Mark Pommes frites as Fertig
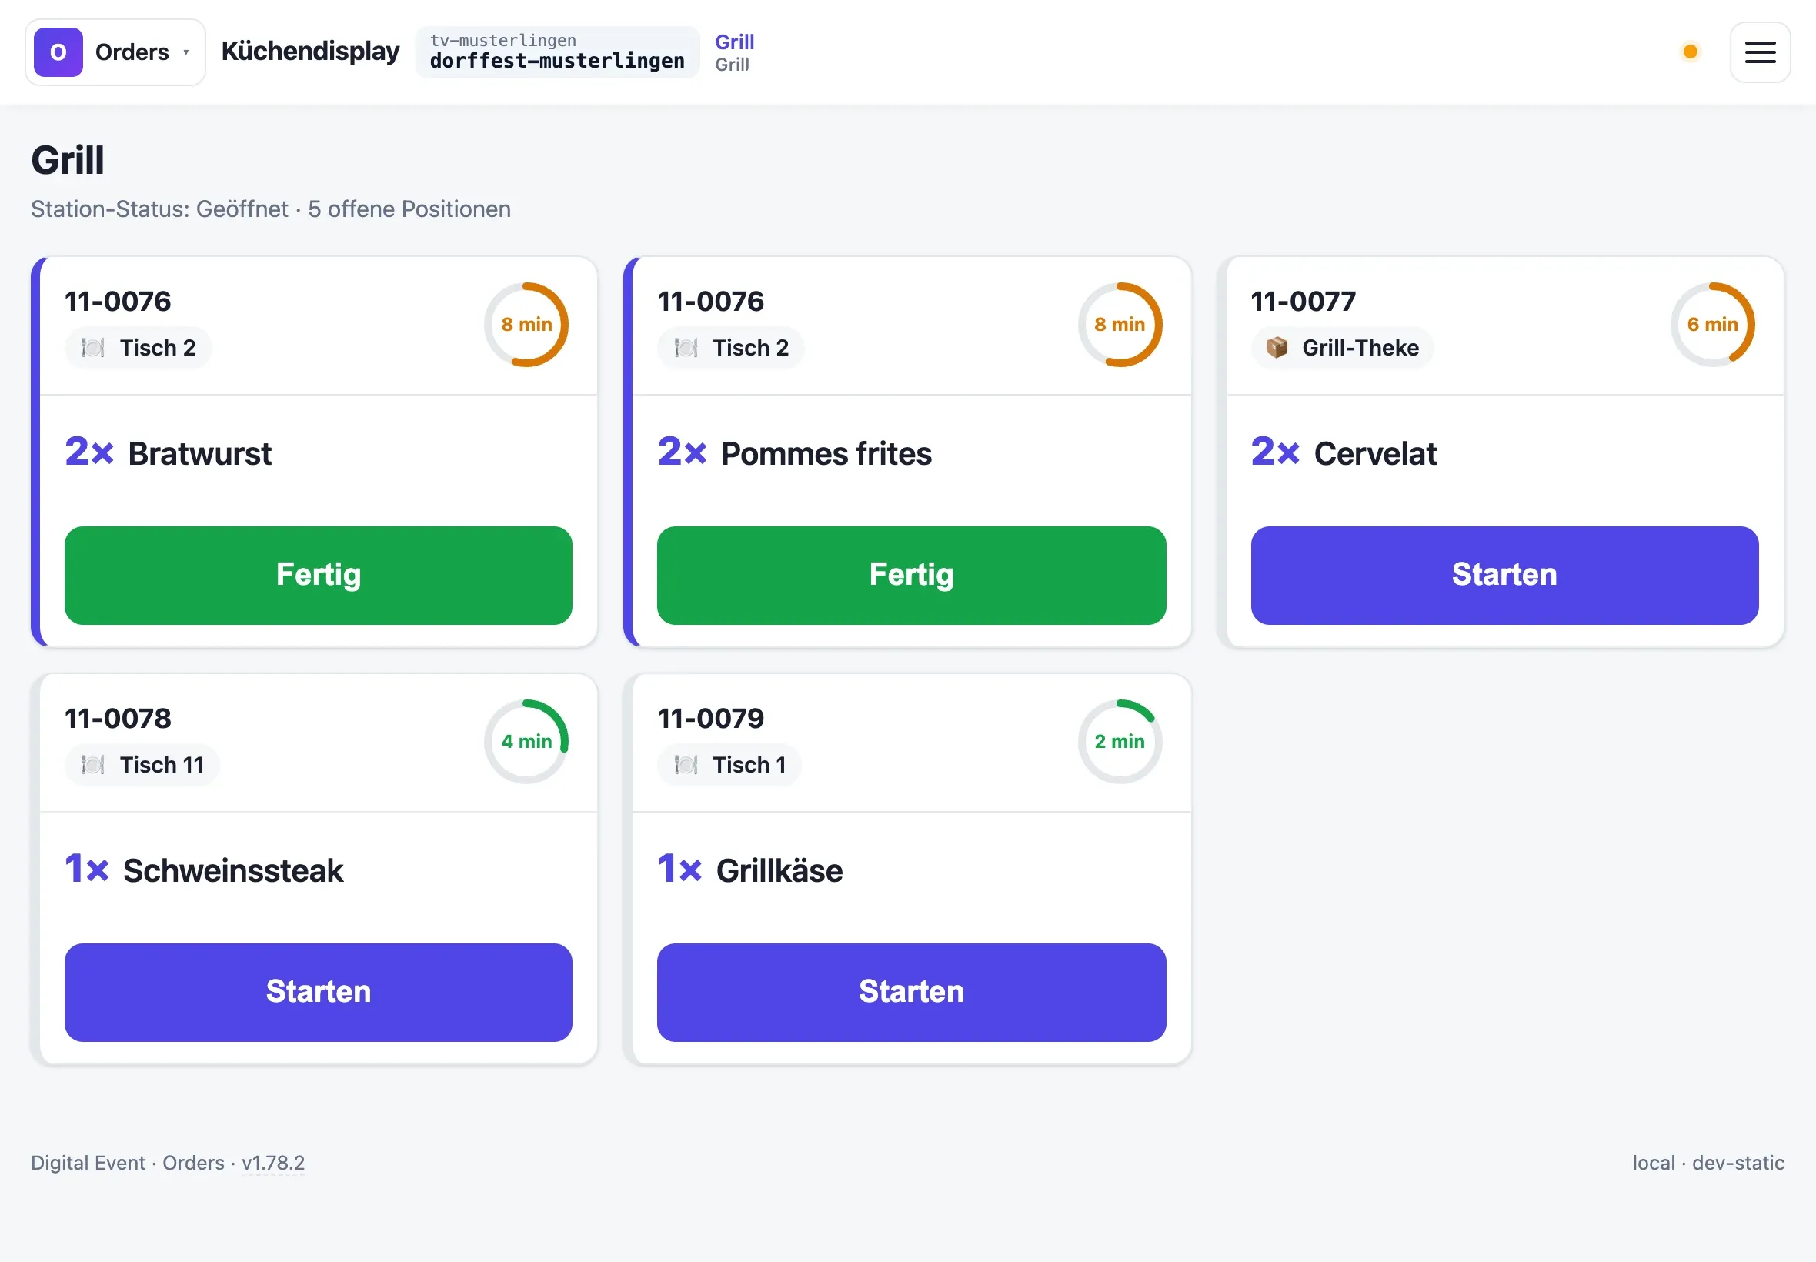Viewport: 1816px width, 1262px height. 911,575
